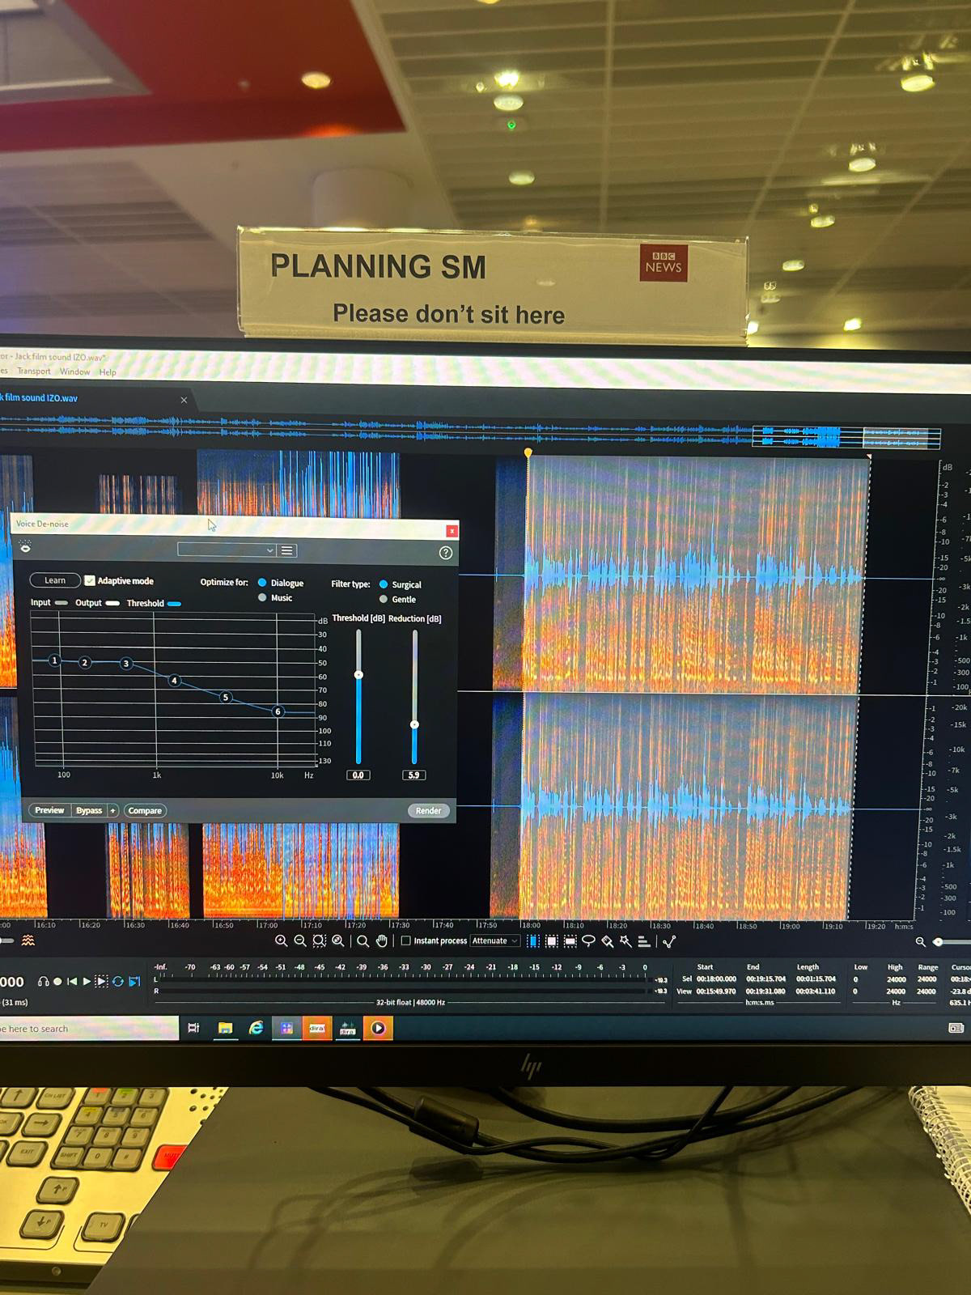Click the Reduction slider handle
971x1295 pixels.
[x=414, y=724]
